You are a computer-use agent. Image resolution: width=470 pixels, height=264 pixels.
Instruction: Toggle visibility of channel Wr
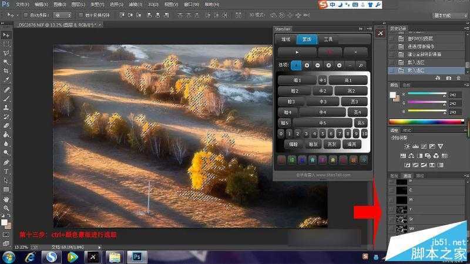(x=392, y=229)
